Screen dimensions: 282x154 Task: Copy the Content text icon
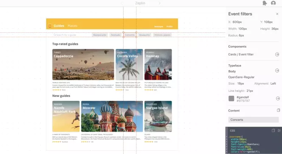click(x=278, y=110)
